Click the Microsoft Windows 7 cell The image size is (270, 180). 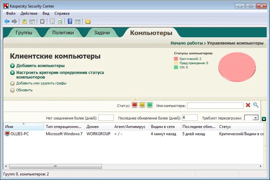click(64, 134)
